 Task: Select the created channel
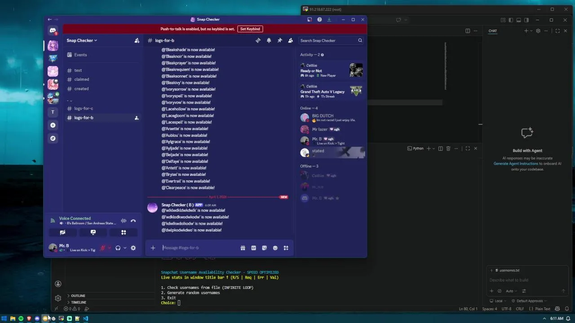point(102,89)
